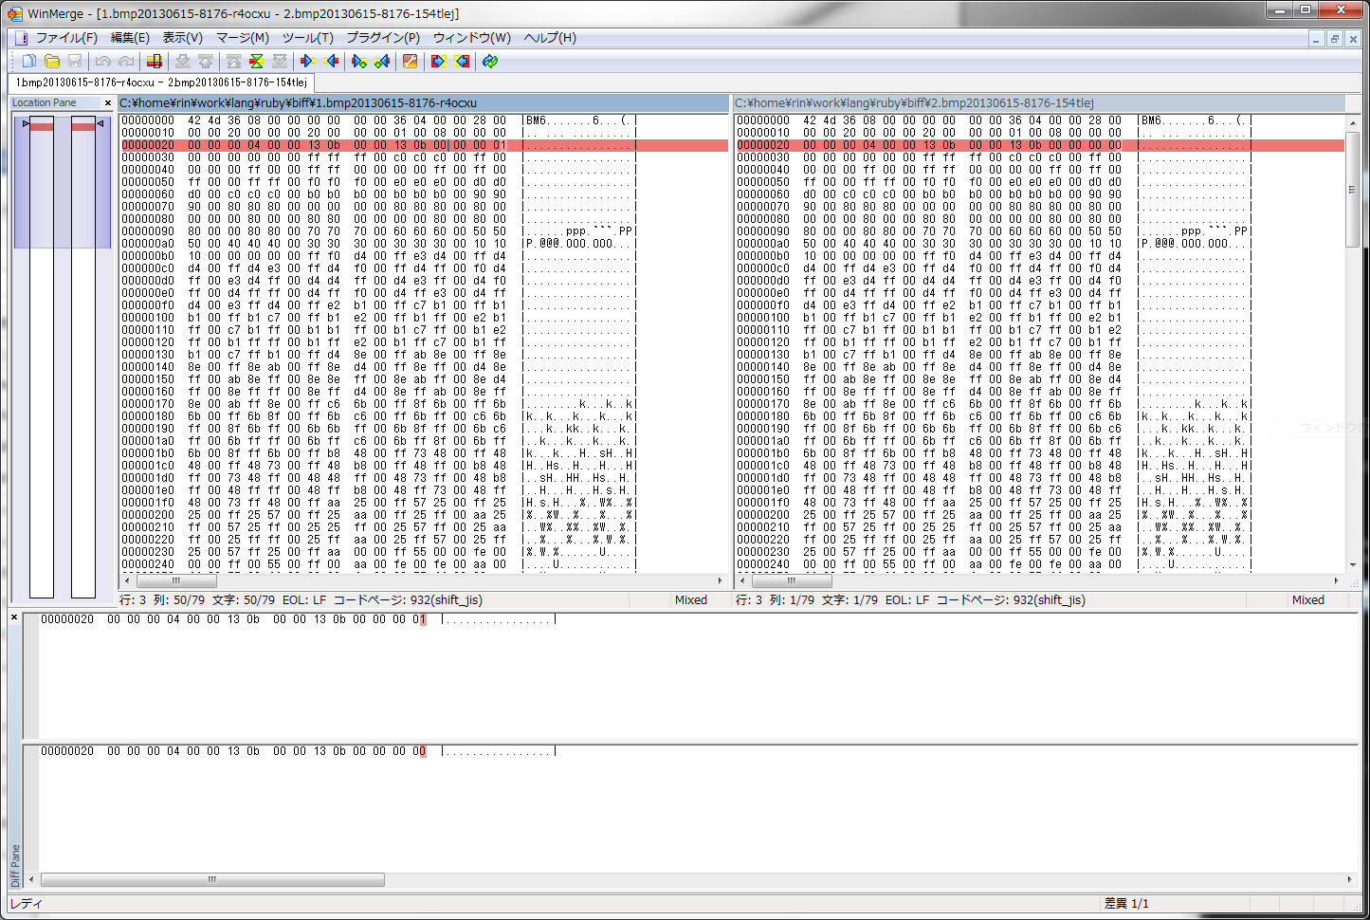Click the Diff Pane vertical label

[15, 865]
